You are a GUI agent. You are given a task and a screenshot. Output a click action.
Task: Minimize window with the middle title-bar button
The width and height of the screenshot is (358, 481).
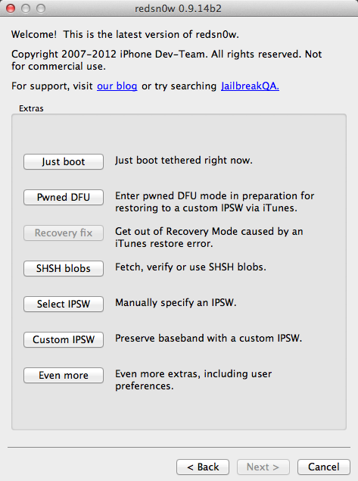pos(26,8)
